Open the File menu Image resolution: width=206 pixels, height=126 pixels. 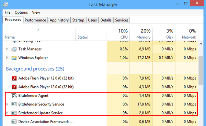(8, 12)
